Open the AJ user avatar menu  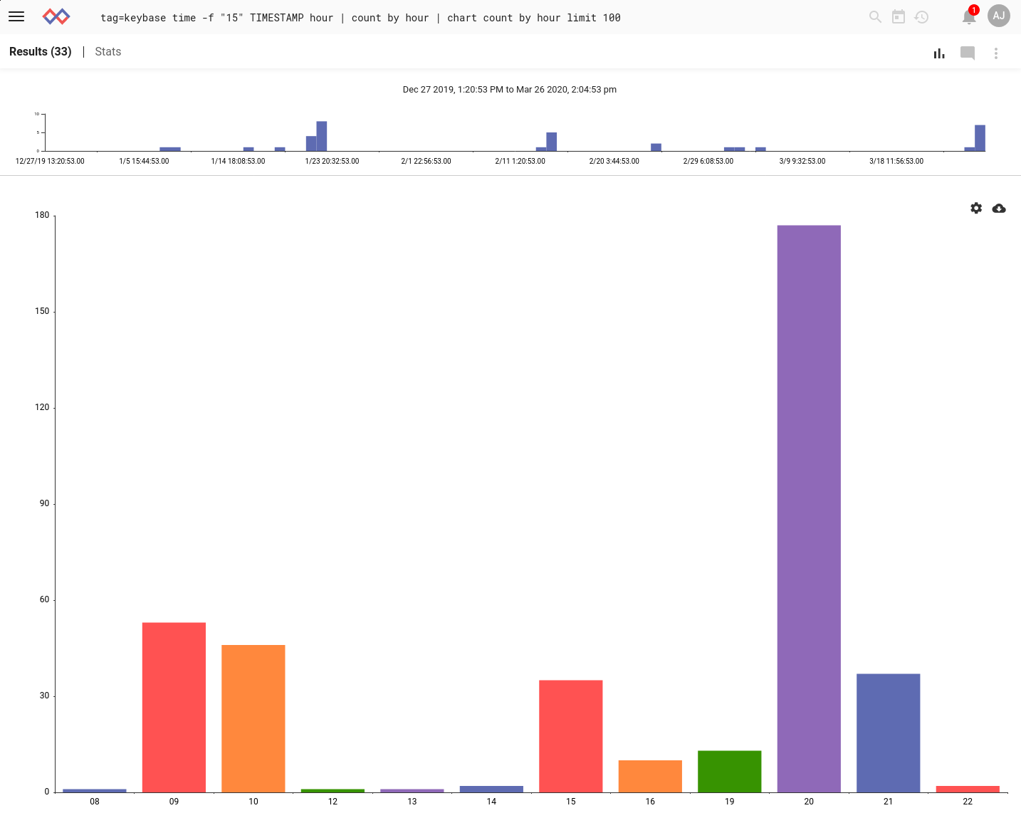(999, 16)
